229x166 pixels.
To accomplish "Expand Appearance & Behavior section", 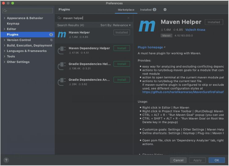I will (4, 18).
